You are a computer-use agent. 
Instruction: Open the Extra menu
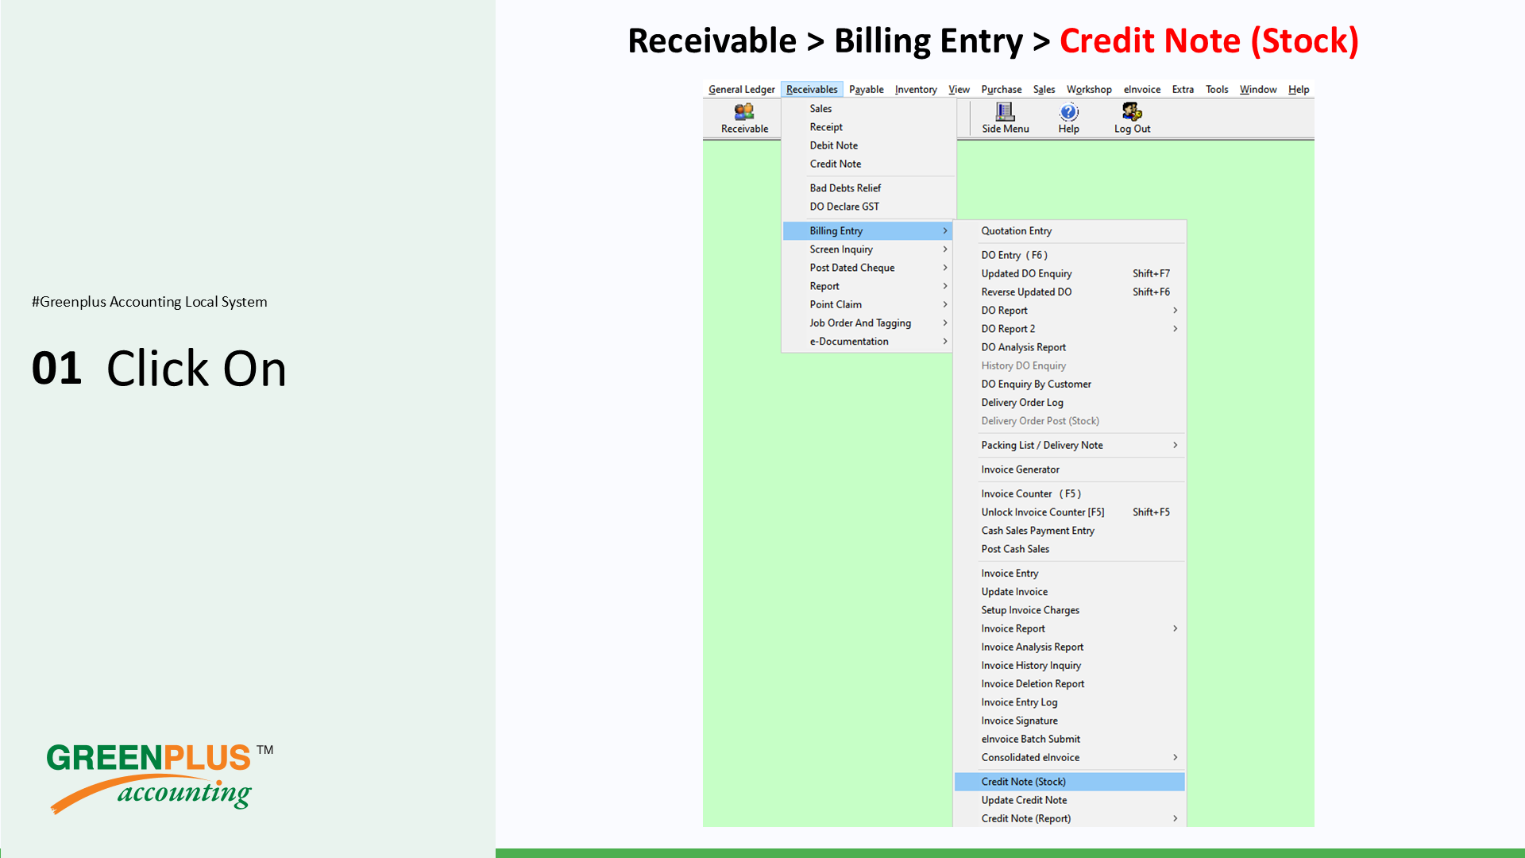pos(1183,89)
